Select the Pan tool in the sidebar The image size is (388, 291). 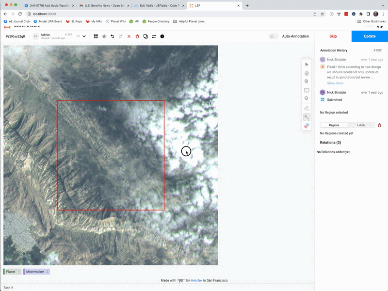(x=307, y=73)
